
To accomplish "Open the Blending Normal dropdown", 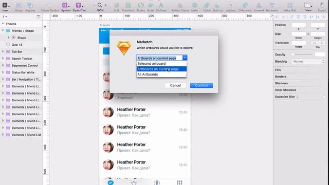I will 308,62.
